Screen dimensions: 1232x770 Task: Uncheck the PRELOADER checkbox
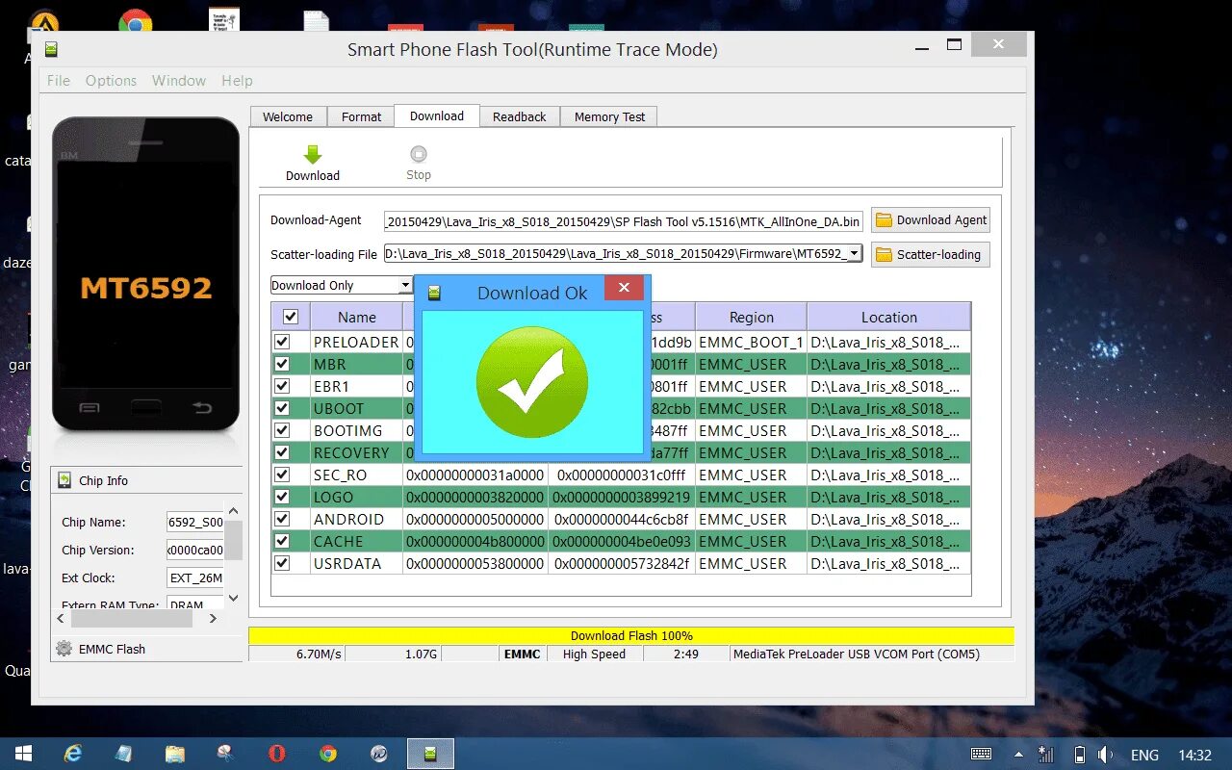pos(282,342)
